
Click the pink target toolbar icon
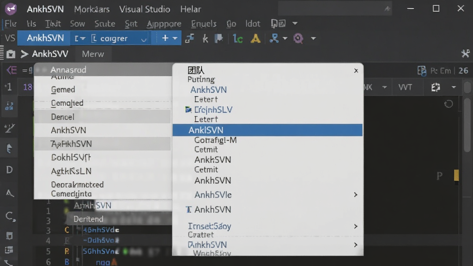[x=298, y=38]
